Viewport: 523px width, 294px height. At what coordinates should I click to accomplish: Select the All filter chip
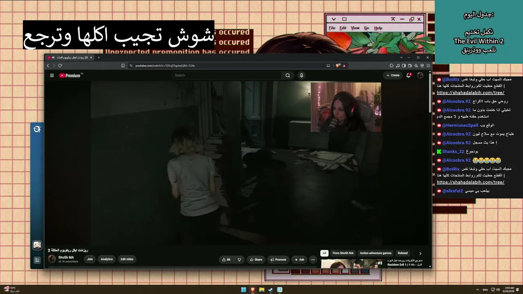[x=324, y=253]
